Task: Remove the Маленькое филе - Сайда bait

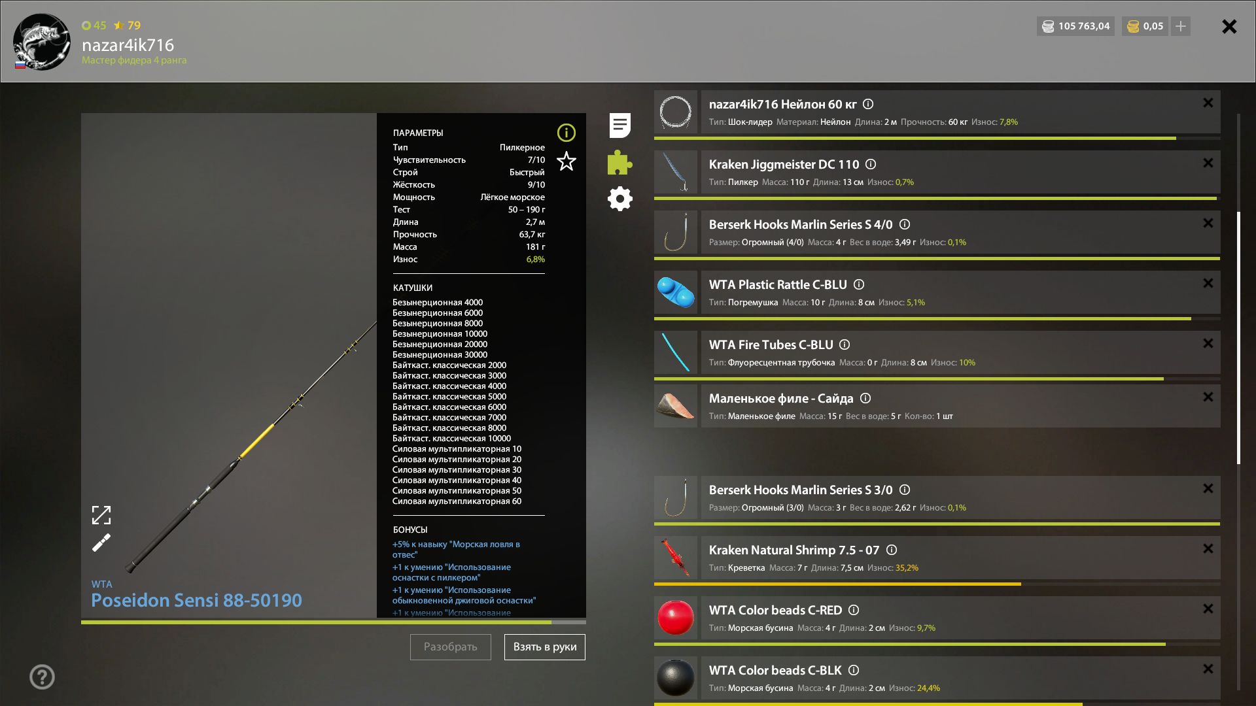Action: pyautogui.click(x=1208, y=397)
